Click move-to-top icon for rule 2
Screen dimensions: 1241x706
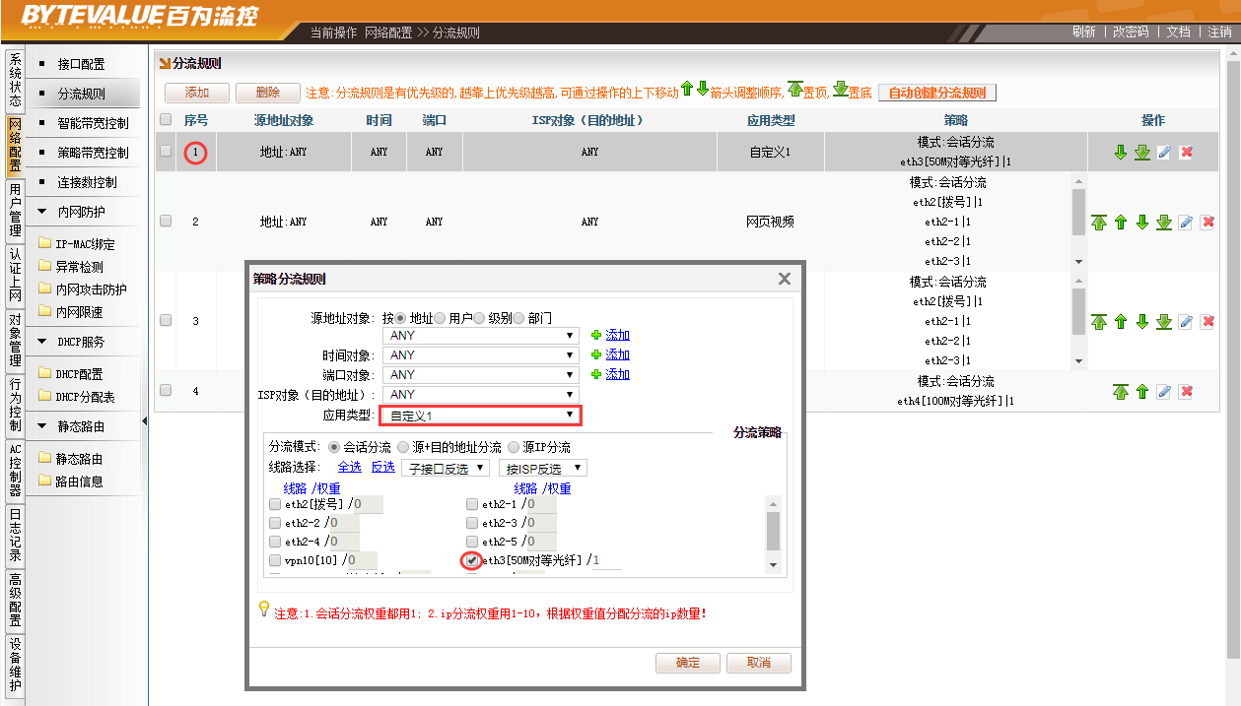point(1099,223)
